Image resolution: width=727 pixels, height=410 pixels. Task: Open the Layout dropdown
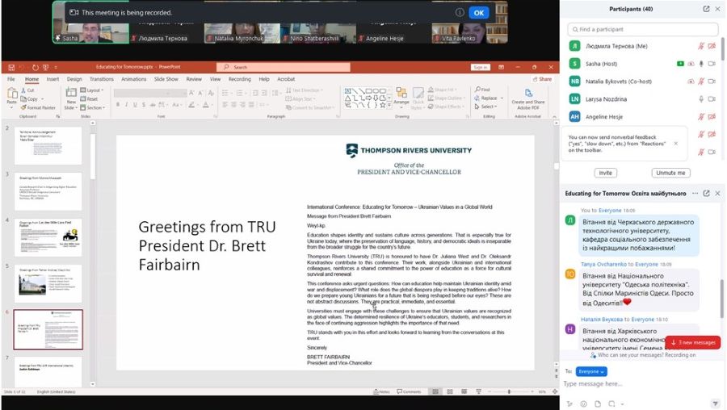point(92,90)
